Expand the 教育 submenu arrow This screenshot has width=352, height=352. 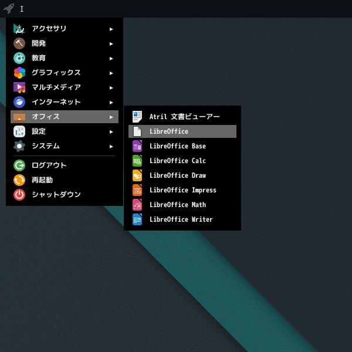[111, 59]
